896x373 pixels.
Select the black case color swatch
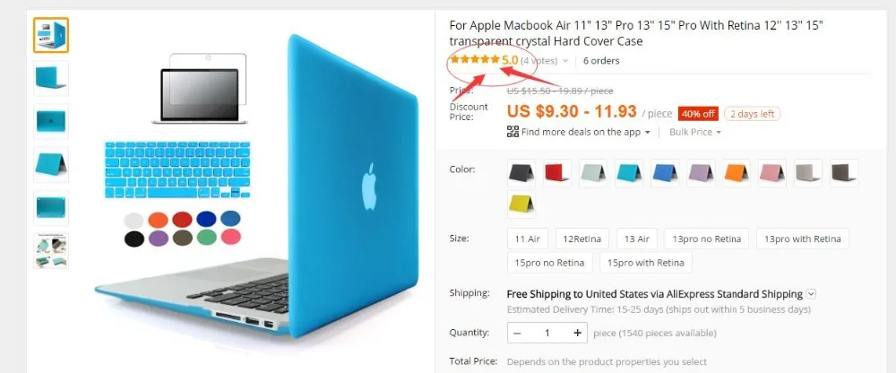[x=521, y=173]
